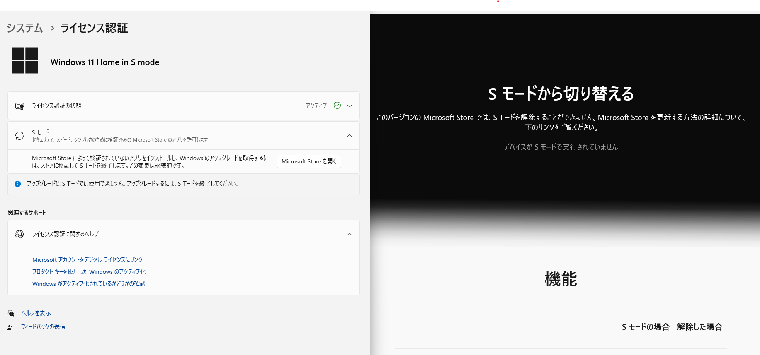760x355 pixels.
Task: Click the globe icon beside activation help
Action: 19,234
